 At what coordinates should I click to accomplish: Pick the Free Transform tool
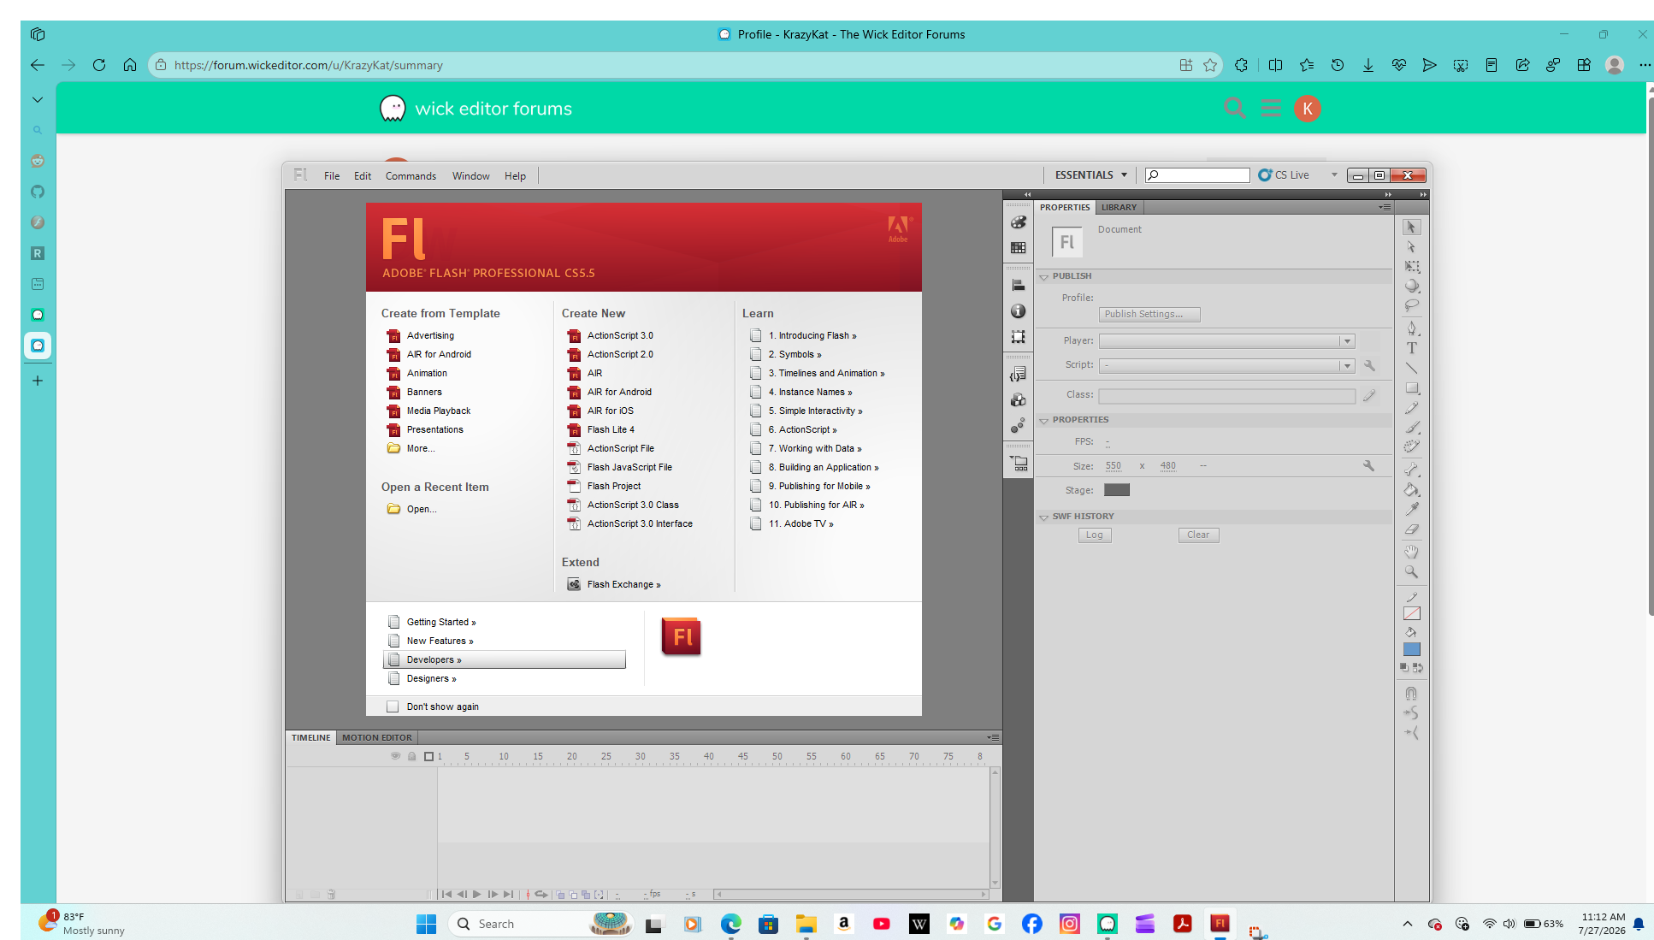coord(1411,267)
